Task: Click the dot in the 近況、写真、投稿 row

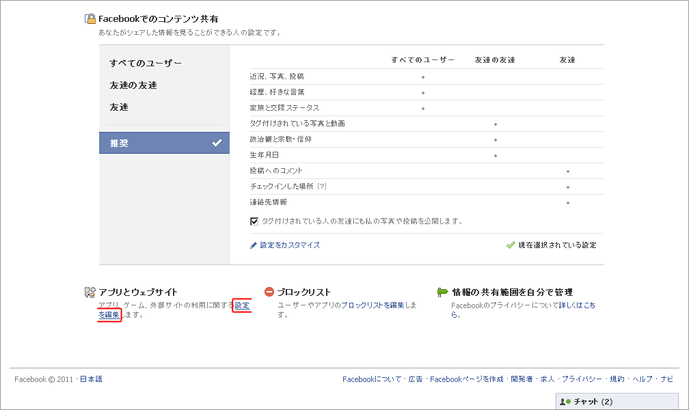Action: coord(423,77)
